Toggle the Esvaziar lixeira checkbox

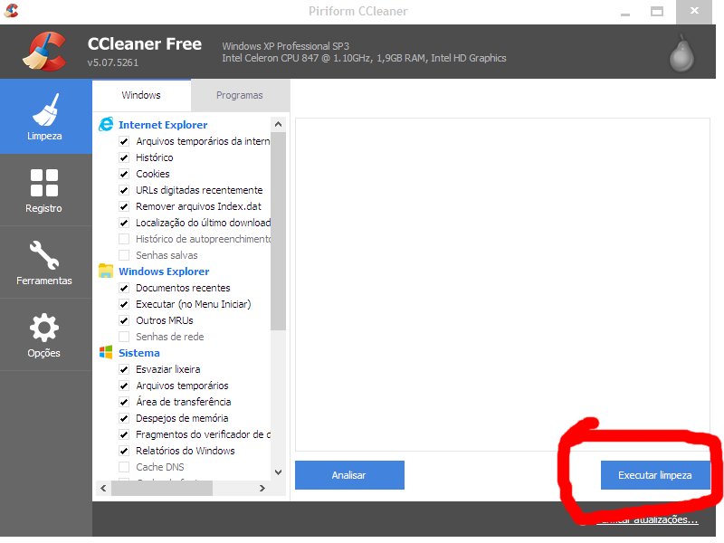tap(124, 369)
